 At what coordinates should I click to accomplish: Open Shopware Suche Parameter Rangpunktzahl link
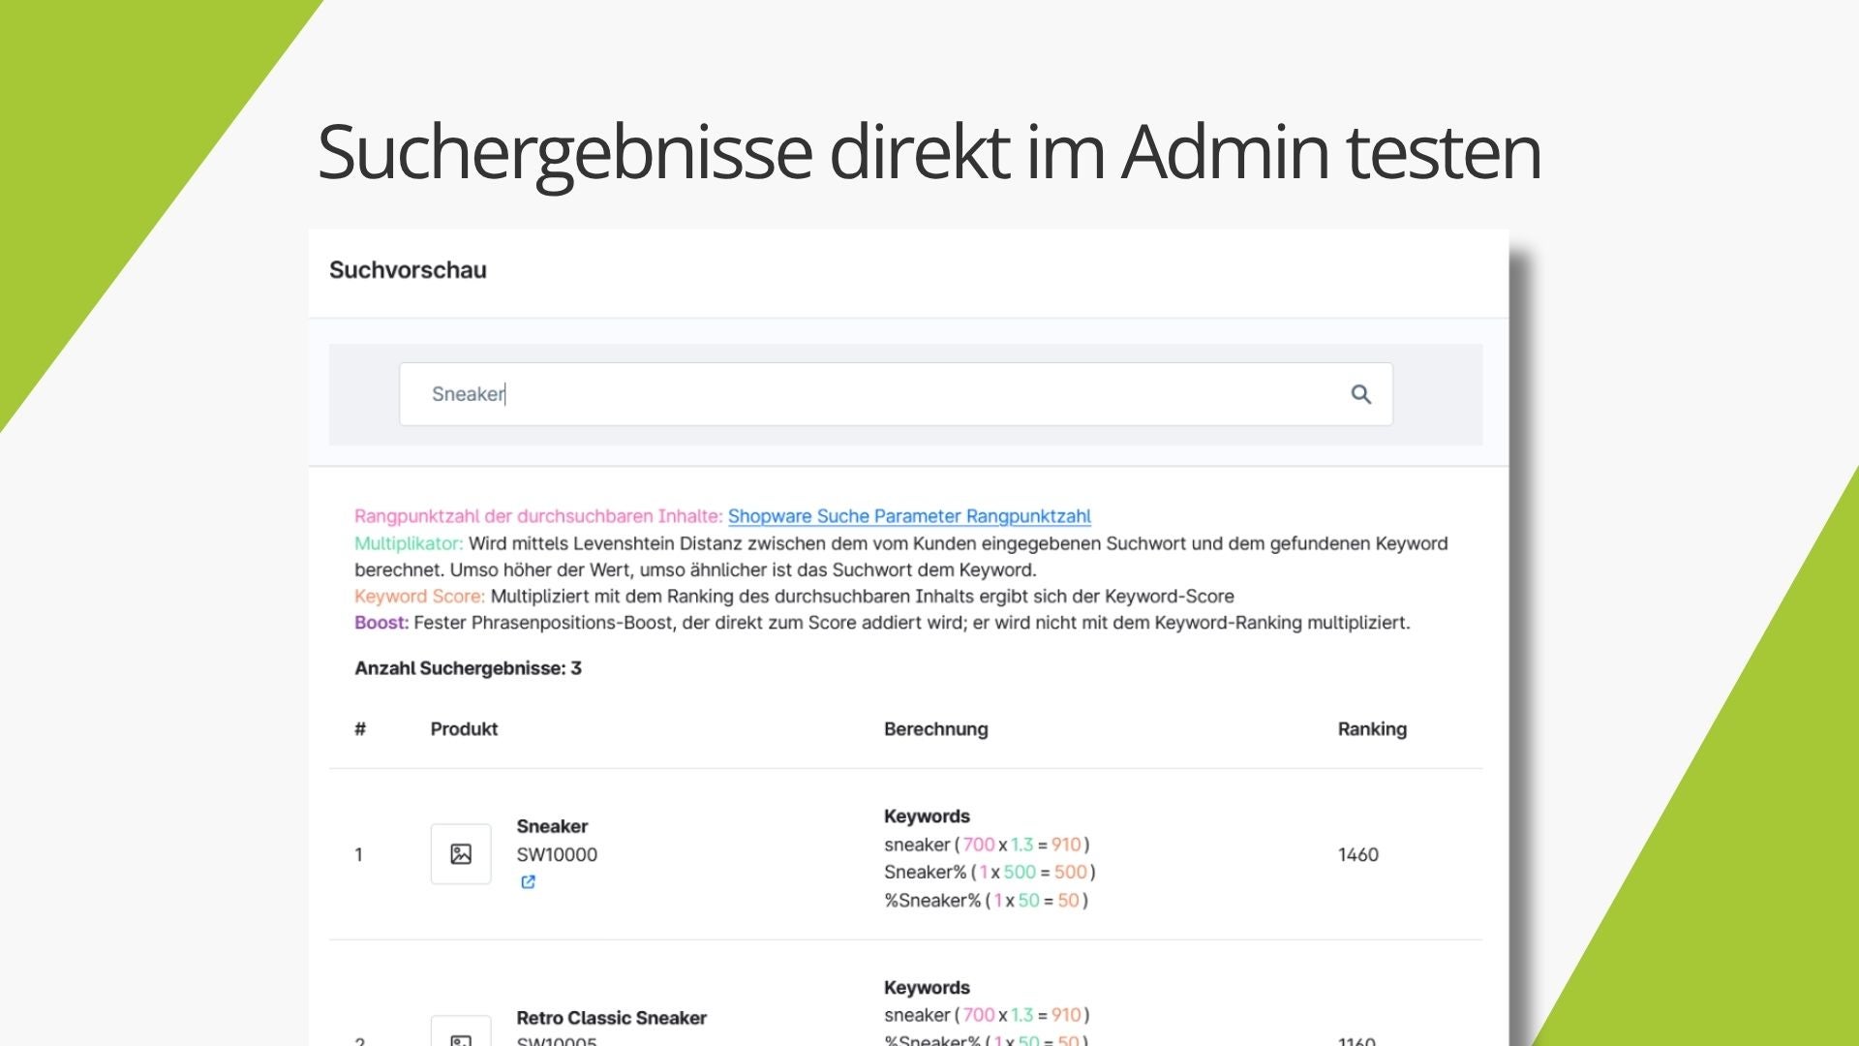[x=909, y=516]
